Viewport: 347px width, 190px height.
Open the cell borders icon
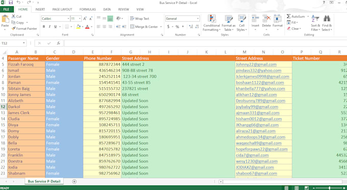click(x=67, y=26)
